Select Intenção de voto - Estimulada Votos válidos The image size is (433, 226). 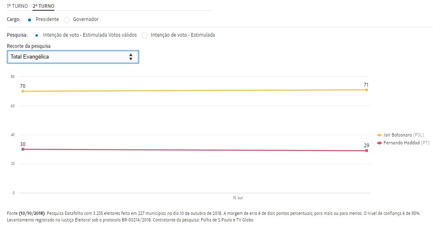37,35
